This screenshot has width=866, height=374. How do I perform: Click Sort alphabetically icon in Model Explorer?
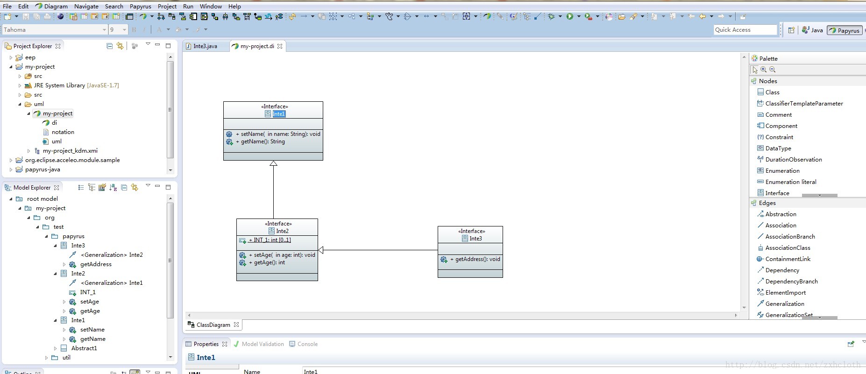[x=113, y=187]
